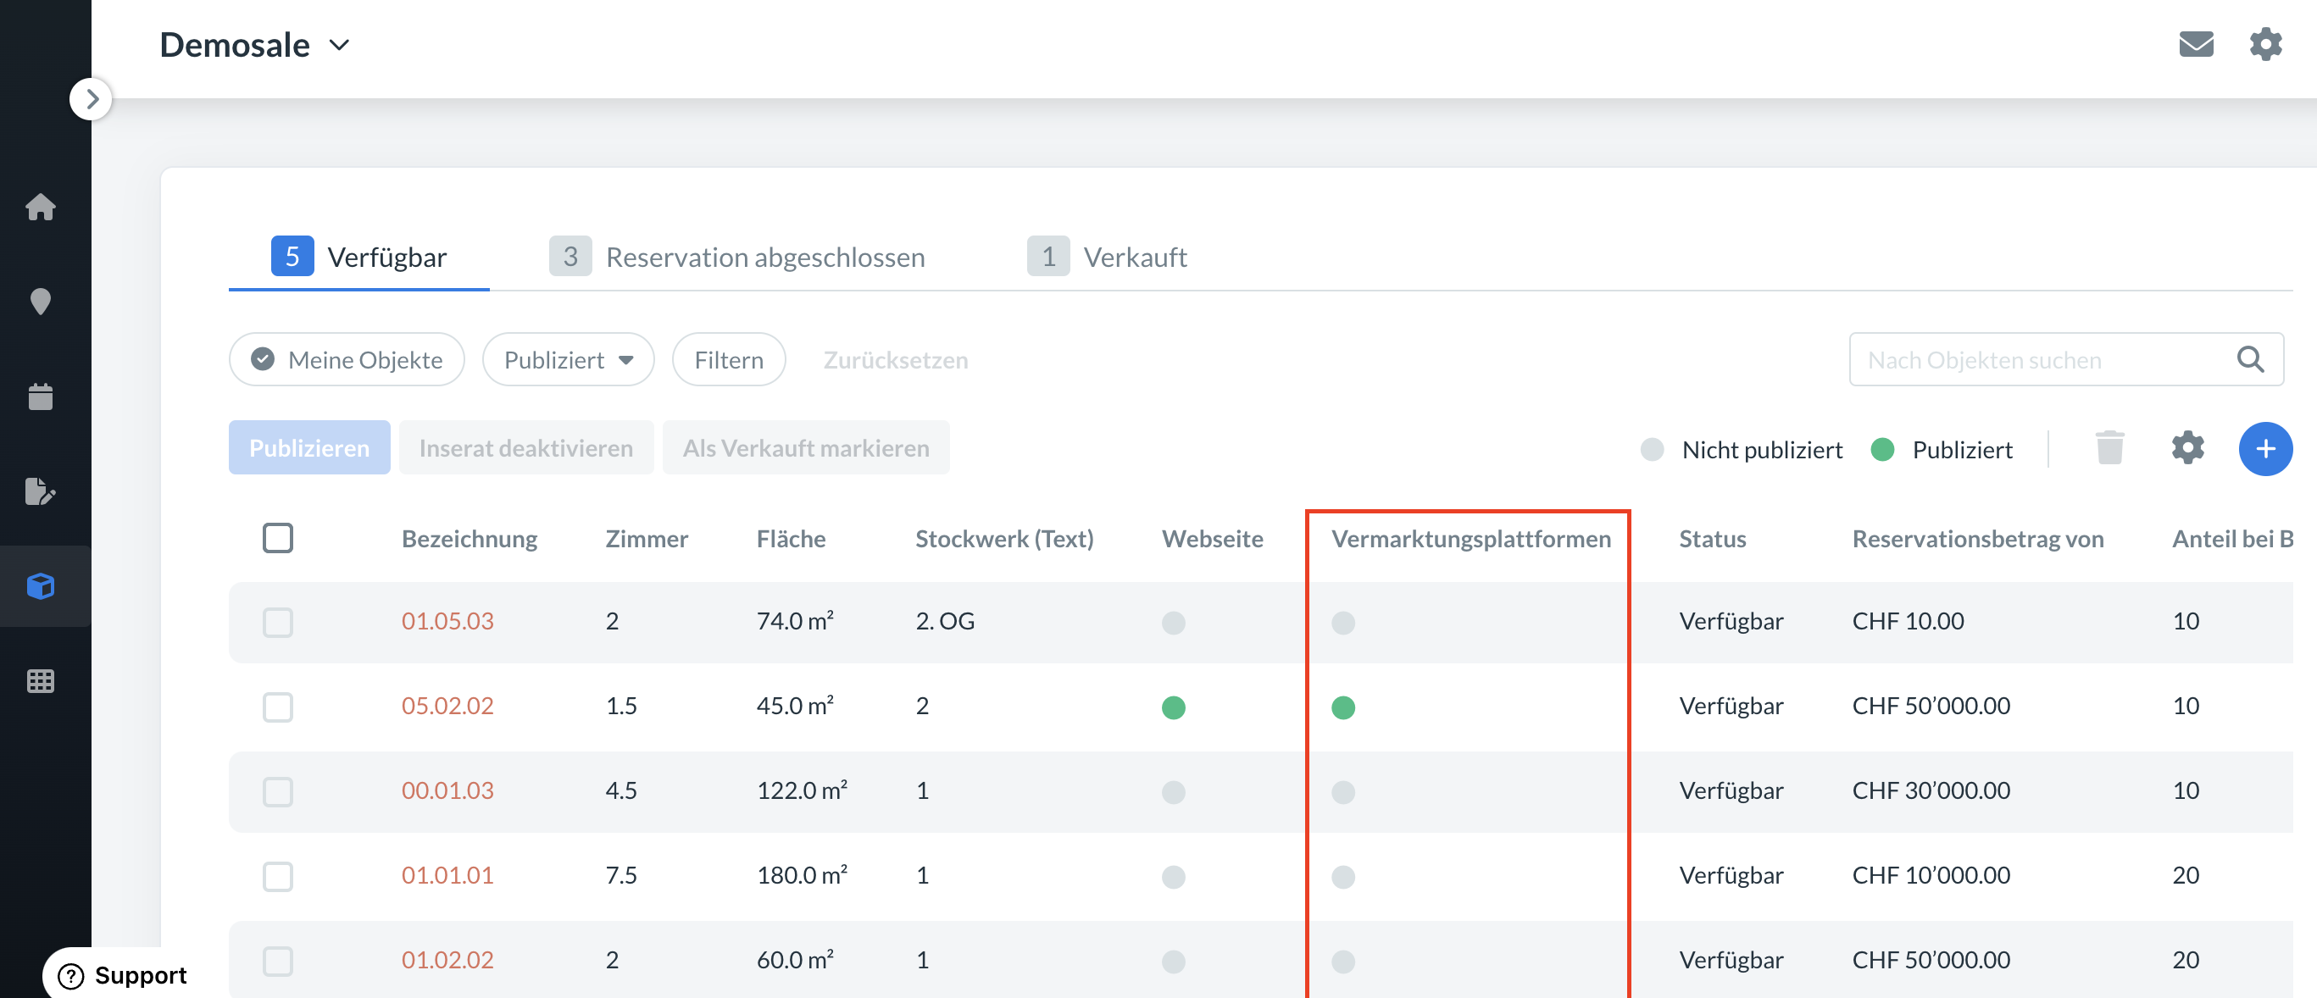Select the checkbox for row 05.02.02
This screenshot has width=2317, height=998.
(x=278, y=707)
